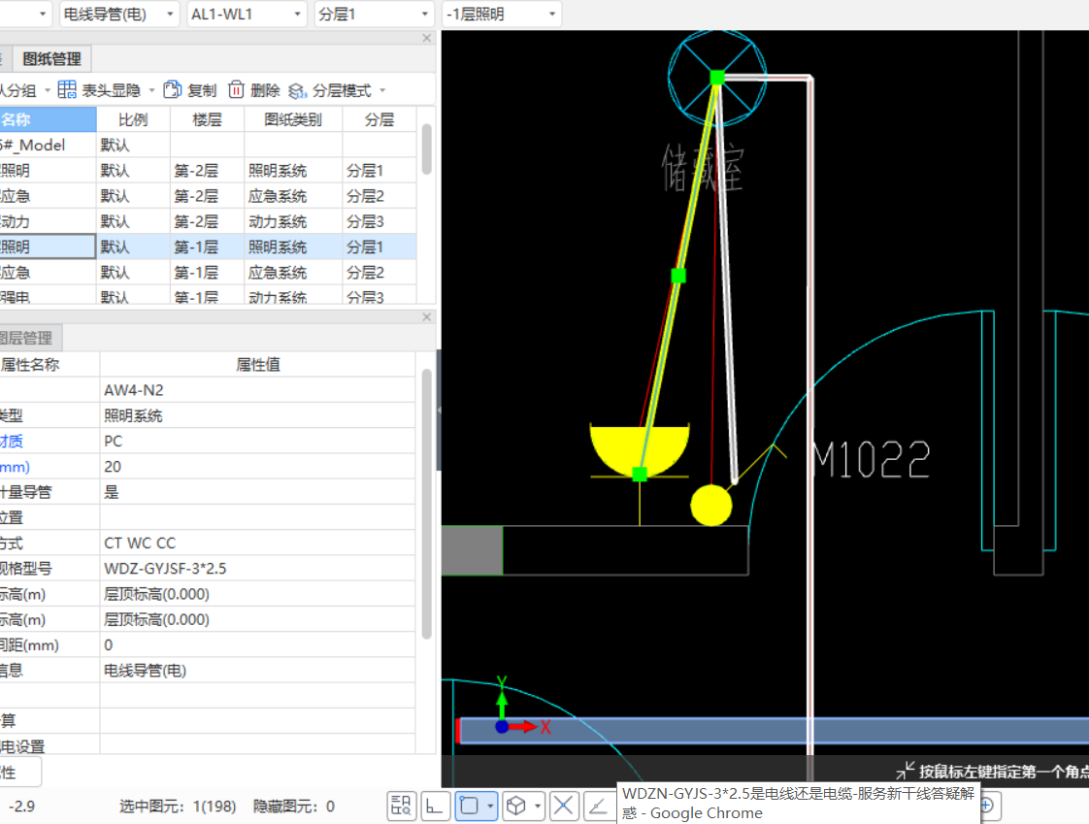Select the 第-2层 应急系统 category cell
1089x824 pixels.
coord(293,196)
